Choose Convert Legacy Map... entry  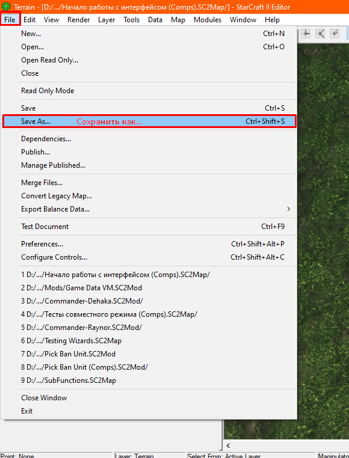[x=149, y=196]
